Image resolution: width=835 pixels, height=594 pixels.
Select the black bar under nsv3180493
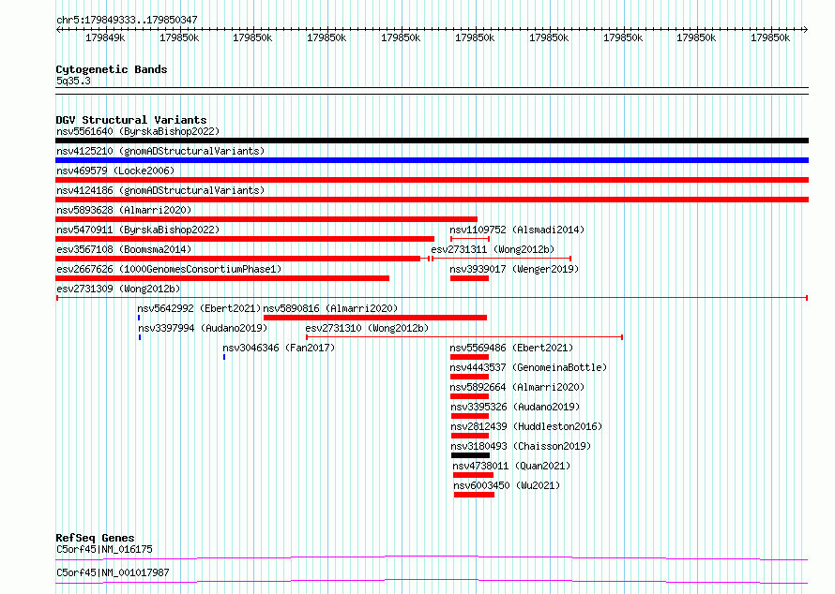click(470, 455)
